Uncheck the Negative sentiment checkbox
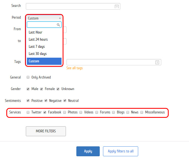 (x=46, y=101)
